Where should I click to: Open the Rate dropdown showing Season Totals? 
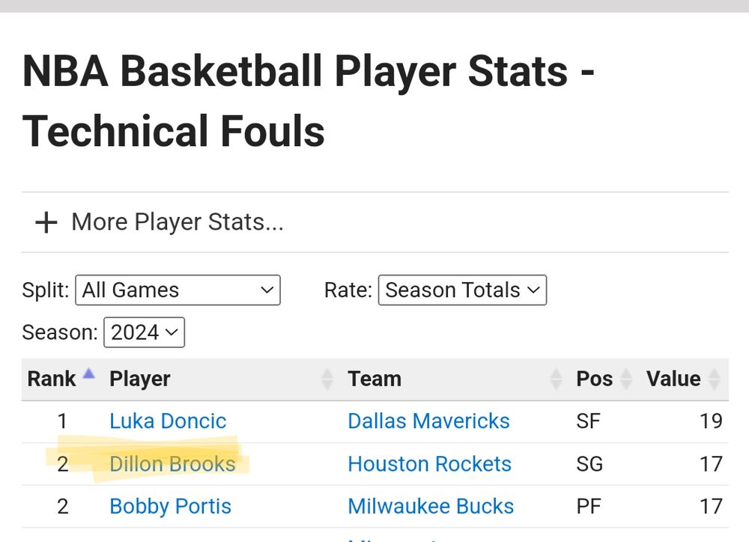pos(462,290)
